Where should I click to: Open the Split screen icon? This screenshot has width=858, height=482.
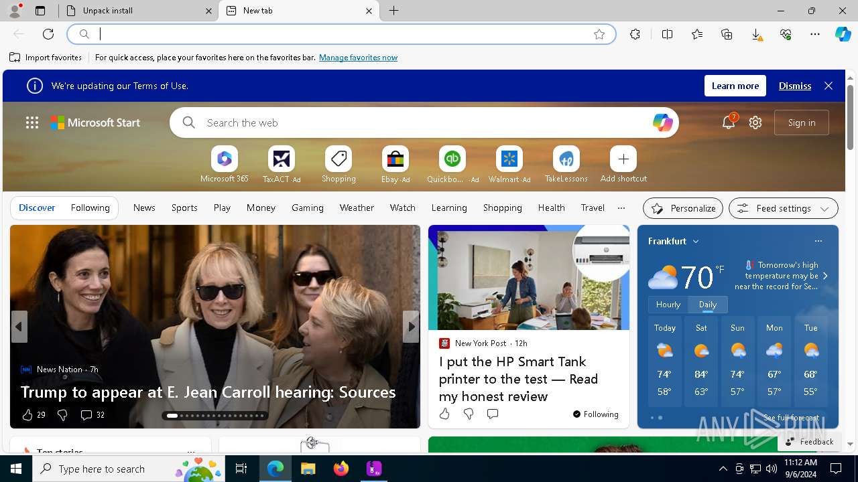click(x=667, y=34)
